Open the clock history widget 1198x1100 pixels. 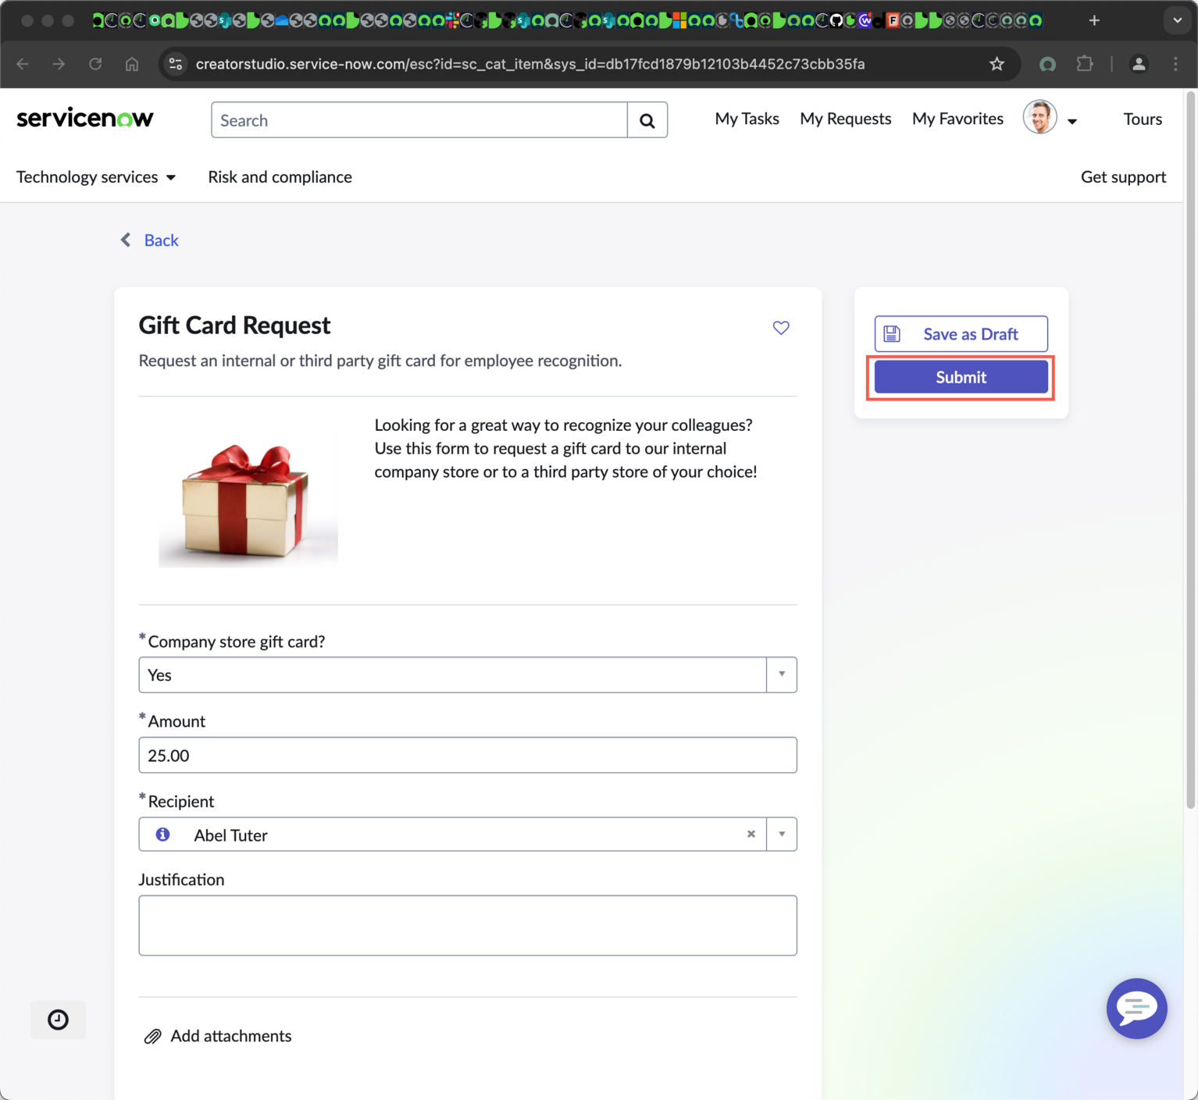pos(58,1020)
